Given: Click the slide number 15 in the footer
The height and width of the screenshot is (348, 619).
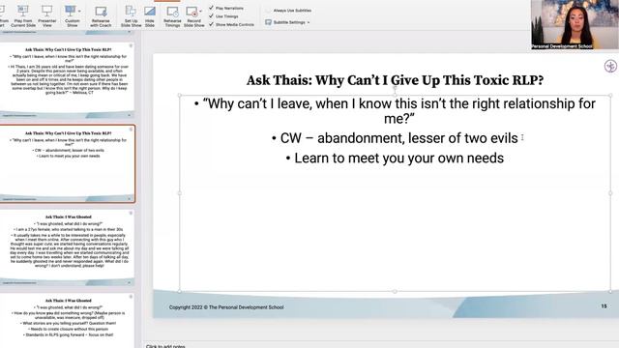Looking at the screenshot, I should tap(604, 306).
